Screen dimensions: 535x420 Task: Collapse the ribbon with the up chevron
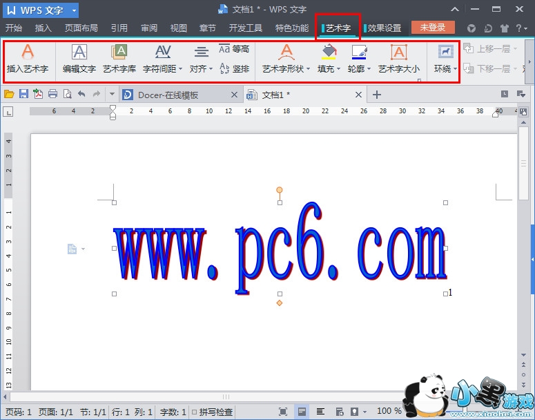455,9
